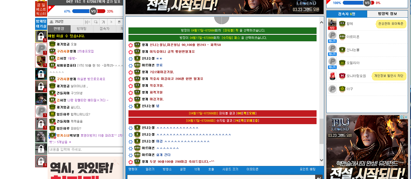Open 설정 in chat bottom bar
411x179 pixels.
click(x=183, y=169)
